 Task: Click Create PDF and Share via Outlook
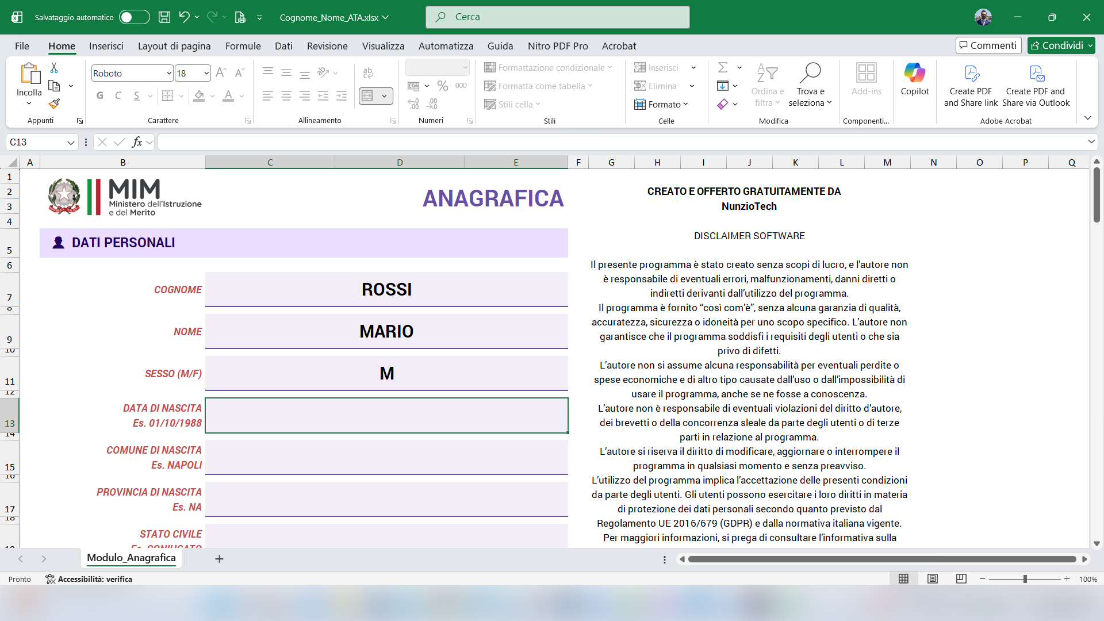pos(1036,85)
